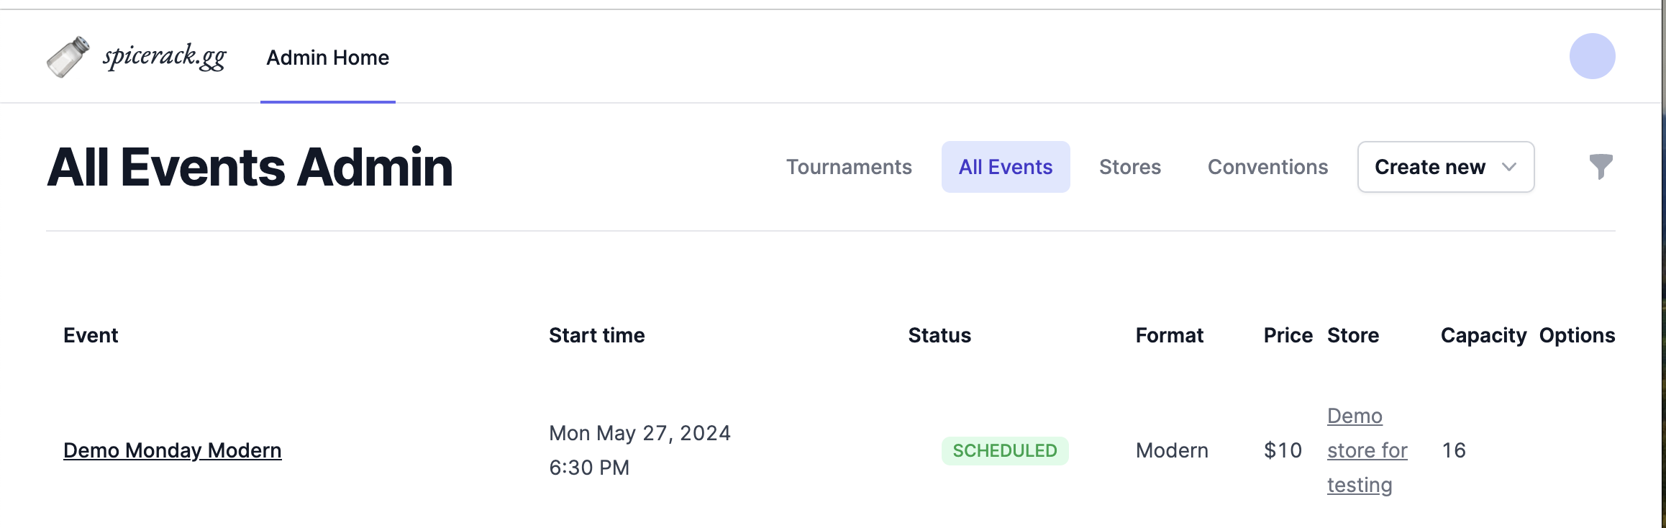Click the user avatar circle
Viewport: 1666px width, 528px height.
(1592, 56)
